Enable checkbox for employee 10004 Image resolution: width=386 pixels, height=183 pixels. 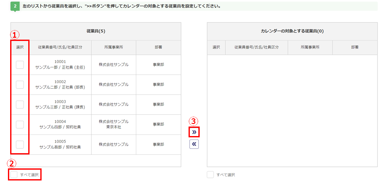tap(20, 125)
